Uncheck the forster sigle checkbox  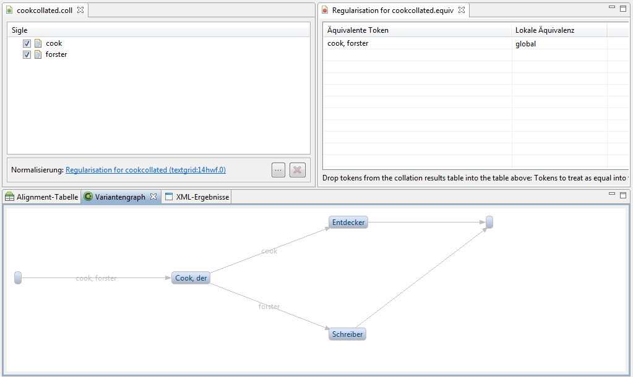[27, 54]
